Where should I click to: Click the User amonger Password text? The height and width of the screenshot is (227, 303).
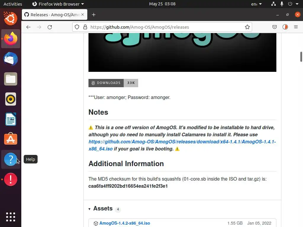[130, 97]
